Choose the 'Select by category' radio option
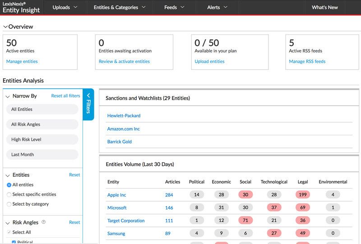Viewport: 361px width, 244px height. [9, 204]
